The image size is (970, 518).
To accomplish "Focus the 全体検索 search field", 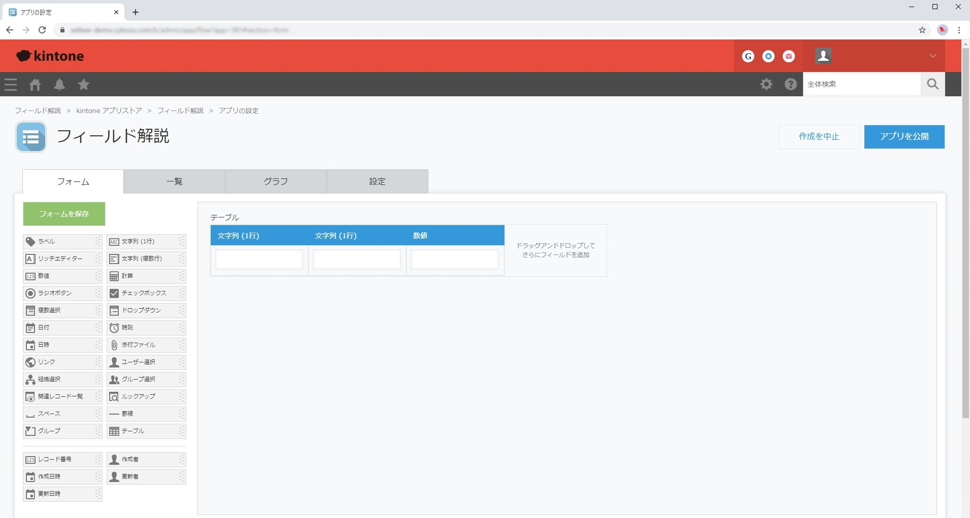I will pyautogui.click(x=862, y=84).
